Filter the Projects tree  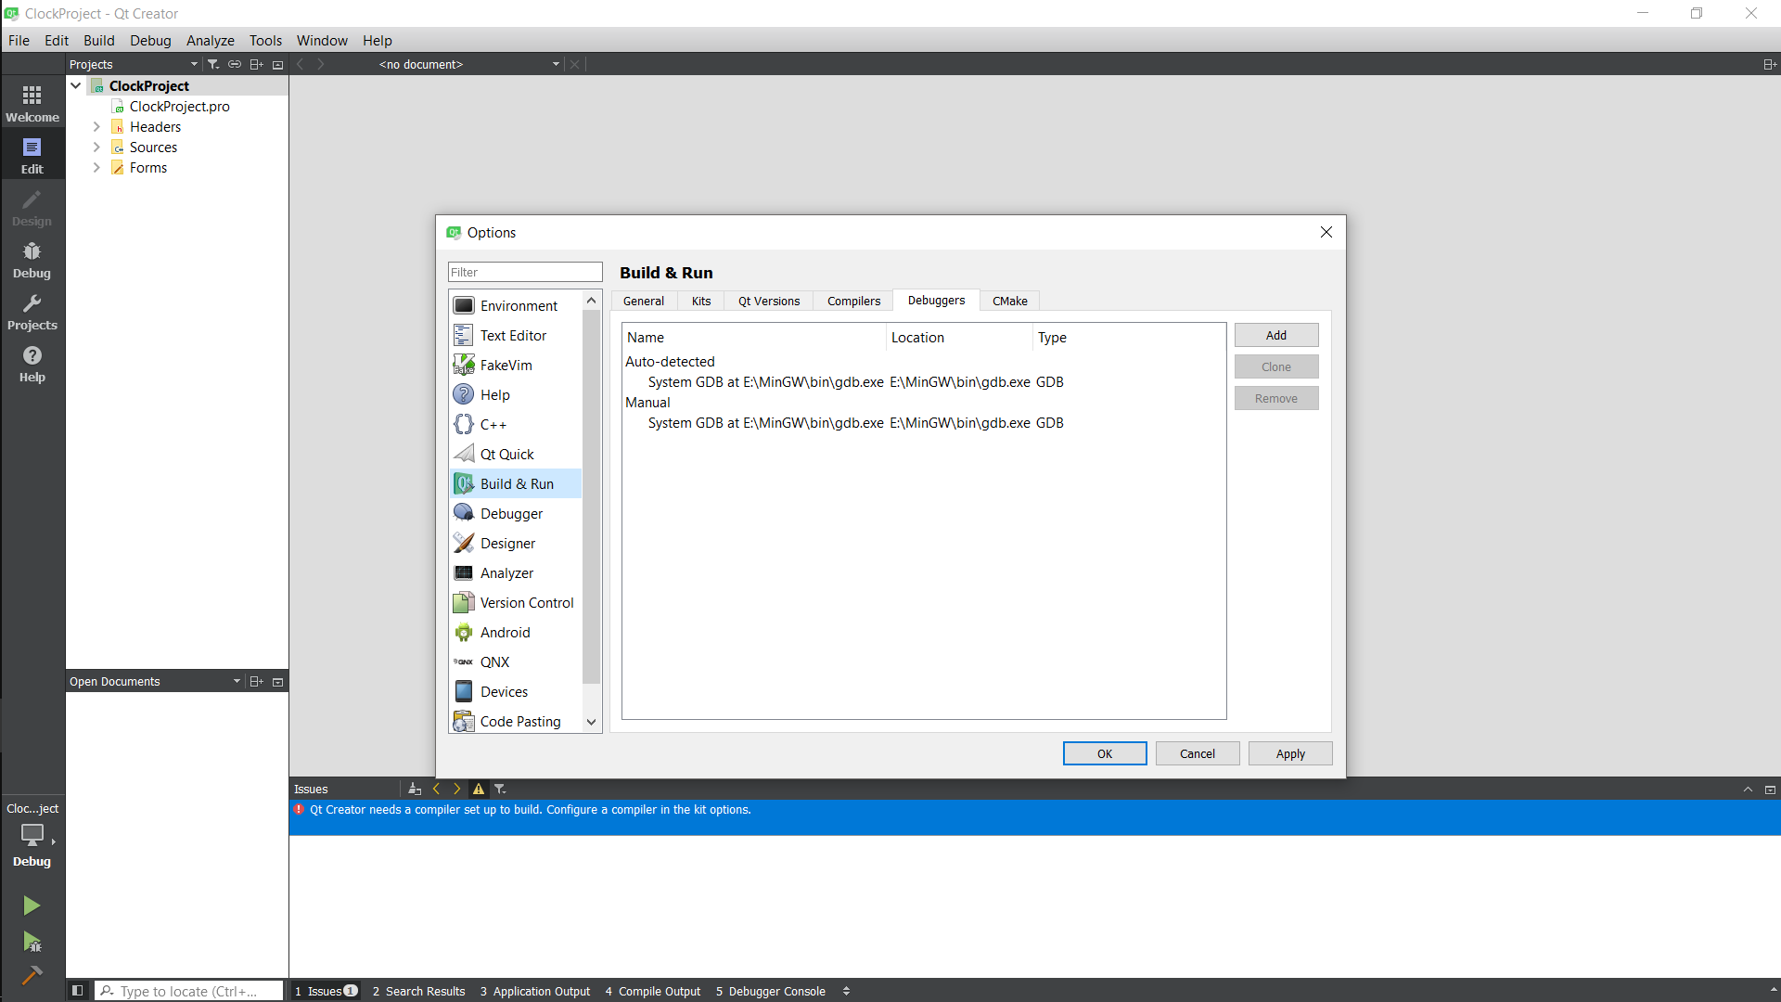point(213,64)
